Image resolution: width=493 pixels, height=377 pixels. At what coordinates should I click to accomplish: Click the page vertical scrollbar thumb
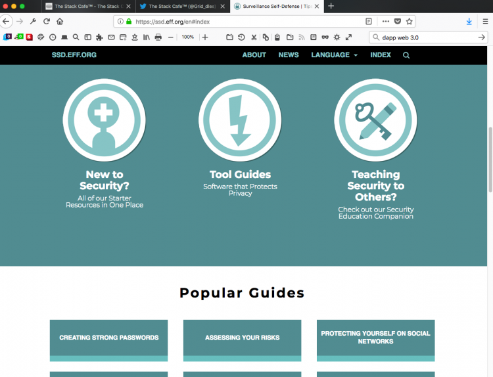(x=490, y=160)
